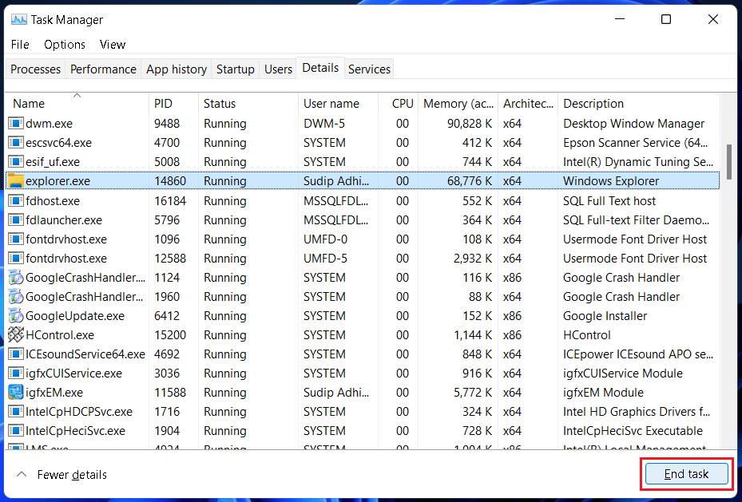Select the explorer.exe process name
The height and width of the screenshot is (502, 742).
[x=58, y=181]
